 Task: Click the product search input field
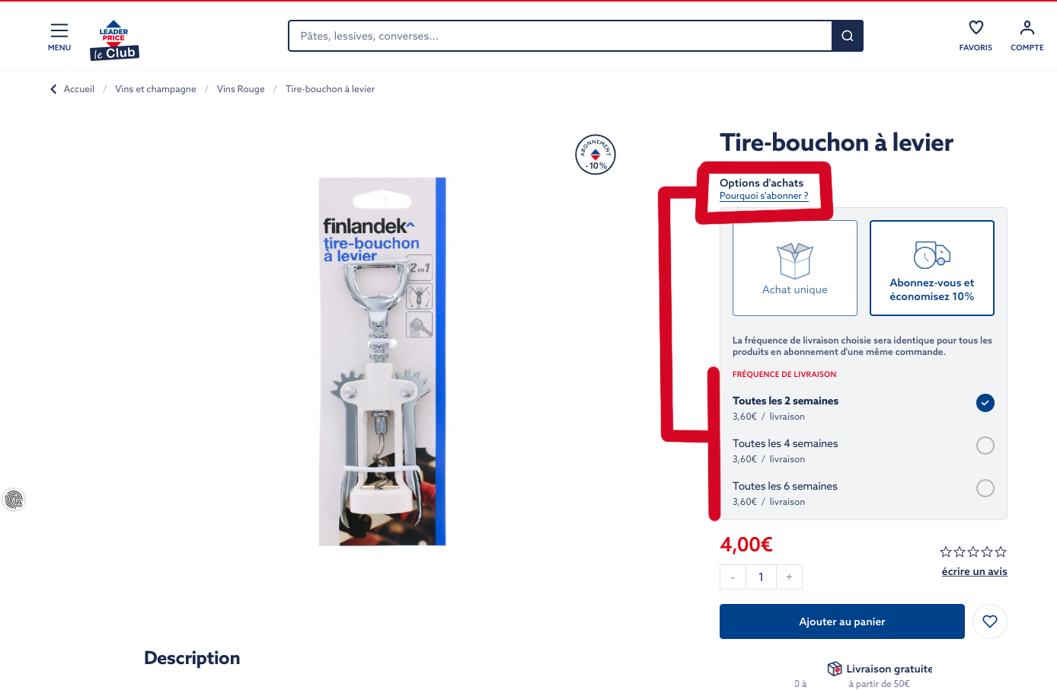click(560, 36)
